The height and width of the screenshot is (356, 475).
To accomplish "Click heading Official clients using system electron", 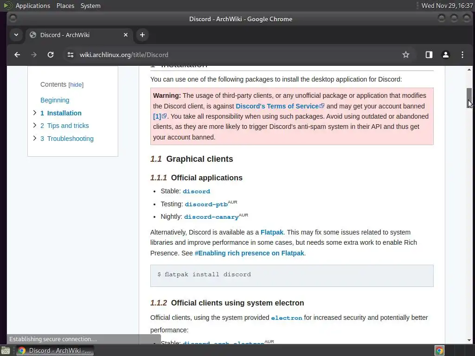I will pos(237,303).
